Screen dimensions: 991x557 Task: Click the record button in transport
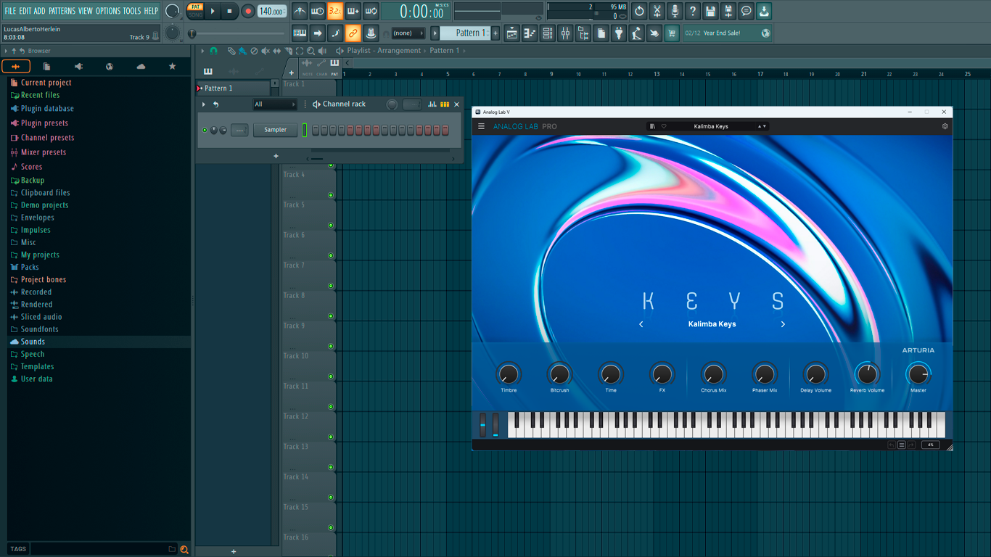click(247, 11)
